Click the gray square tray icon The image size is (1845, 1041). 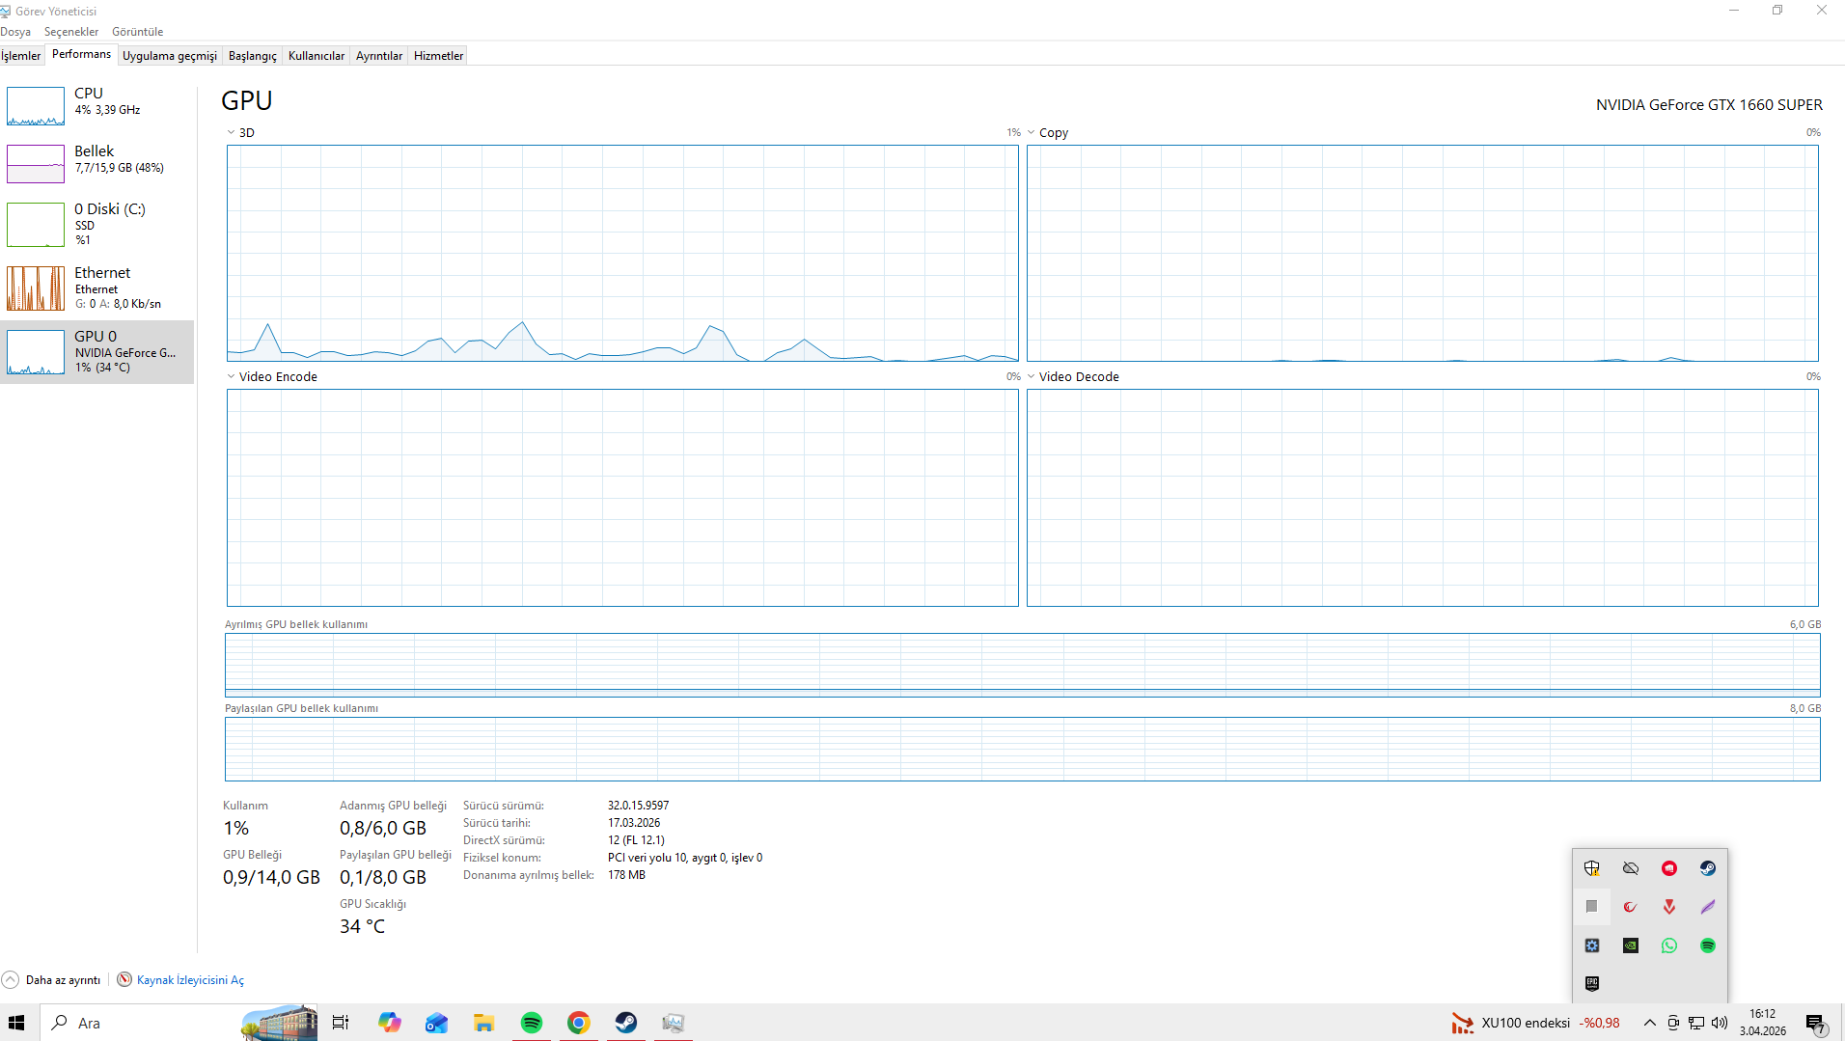coord(1592,907)
